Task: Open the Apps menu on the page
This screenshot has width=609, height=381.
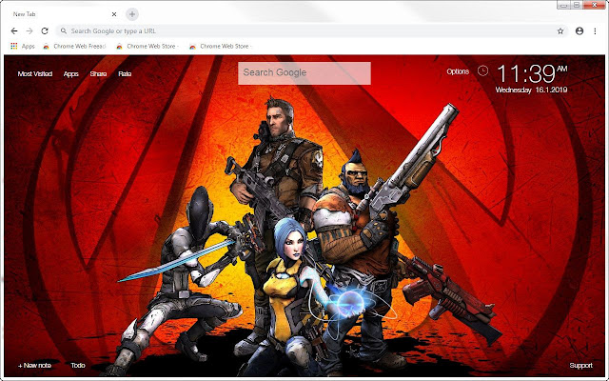Action: click(x=71, y=74)
